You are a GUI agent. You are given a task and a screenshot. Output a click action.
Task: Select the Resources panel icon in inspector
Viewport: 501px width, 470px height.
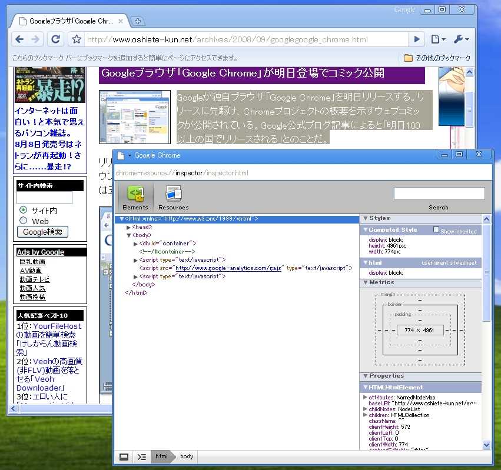tap(174, 198)
